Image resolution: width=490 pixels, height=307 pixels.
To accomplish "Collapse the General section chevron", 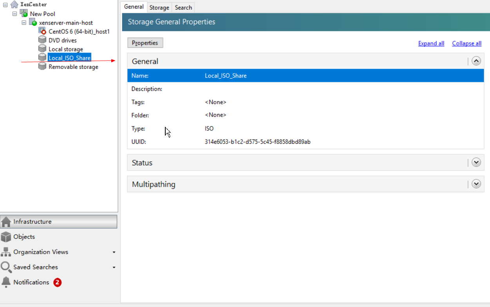I will point(476,61).
